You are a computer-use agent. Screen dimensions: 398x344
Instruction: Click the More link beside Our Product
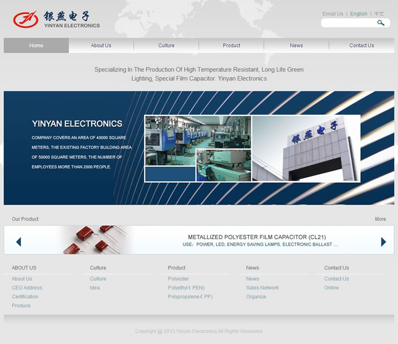point(380,219)
